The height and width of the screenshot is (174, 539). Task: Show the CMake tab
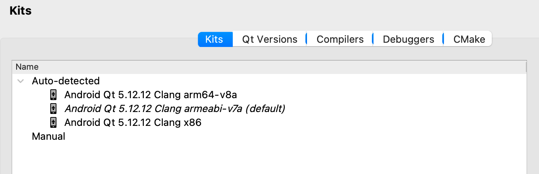[469, 39]
